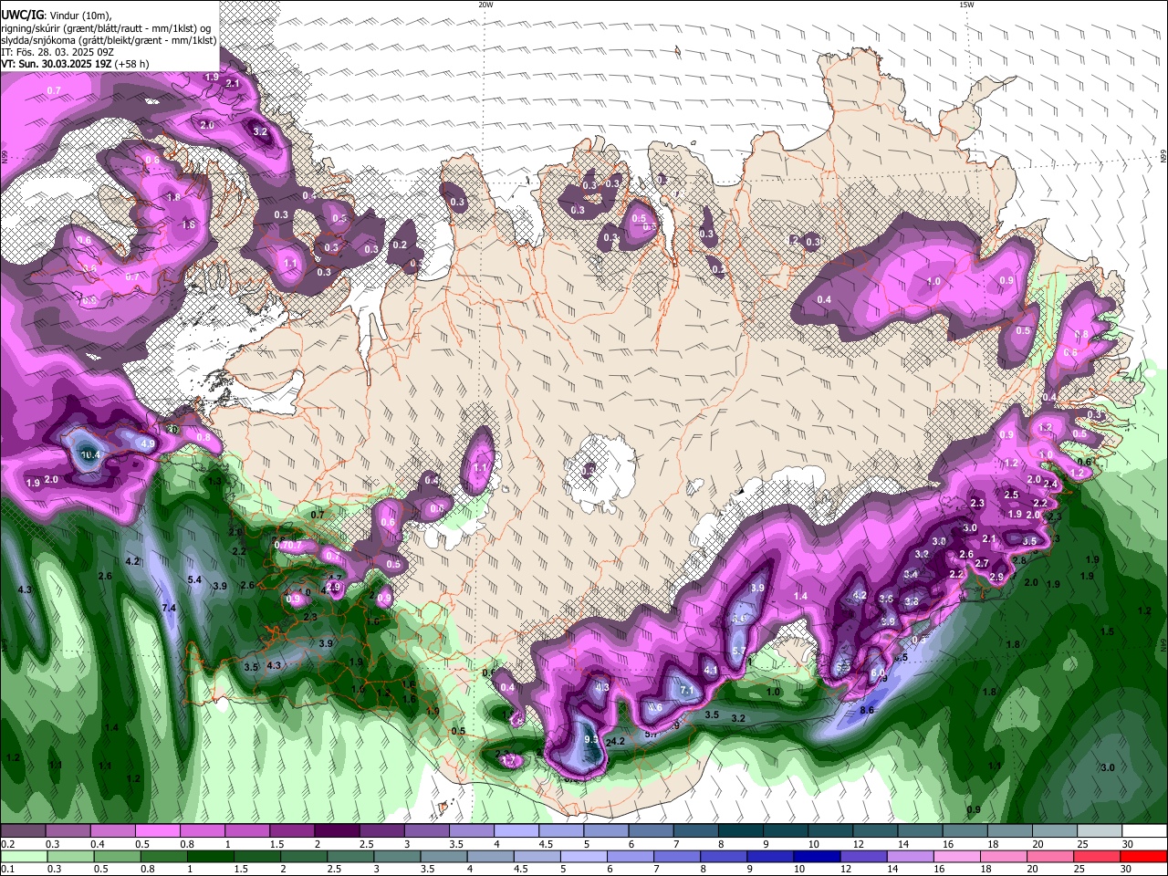The image size is (1168, 876).
Task: Click the 3.4 snowfall value in the southeast
Action: pyautogui.click(x=911, y=574)
